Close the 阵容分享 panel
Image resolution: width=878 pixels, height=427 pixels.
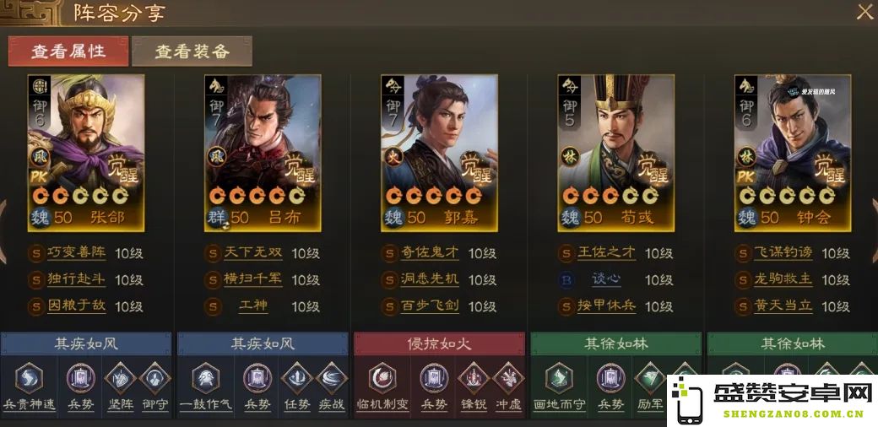[x=864, y=13]
